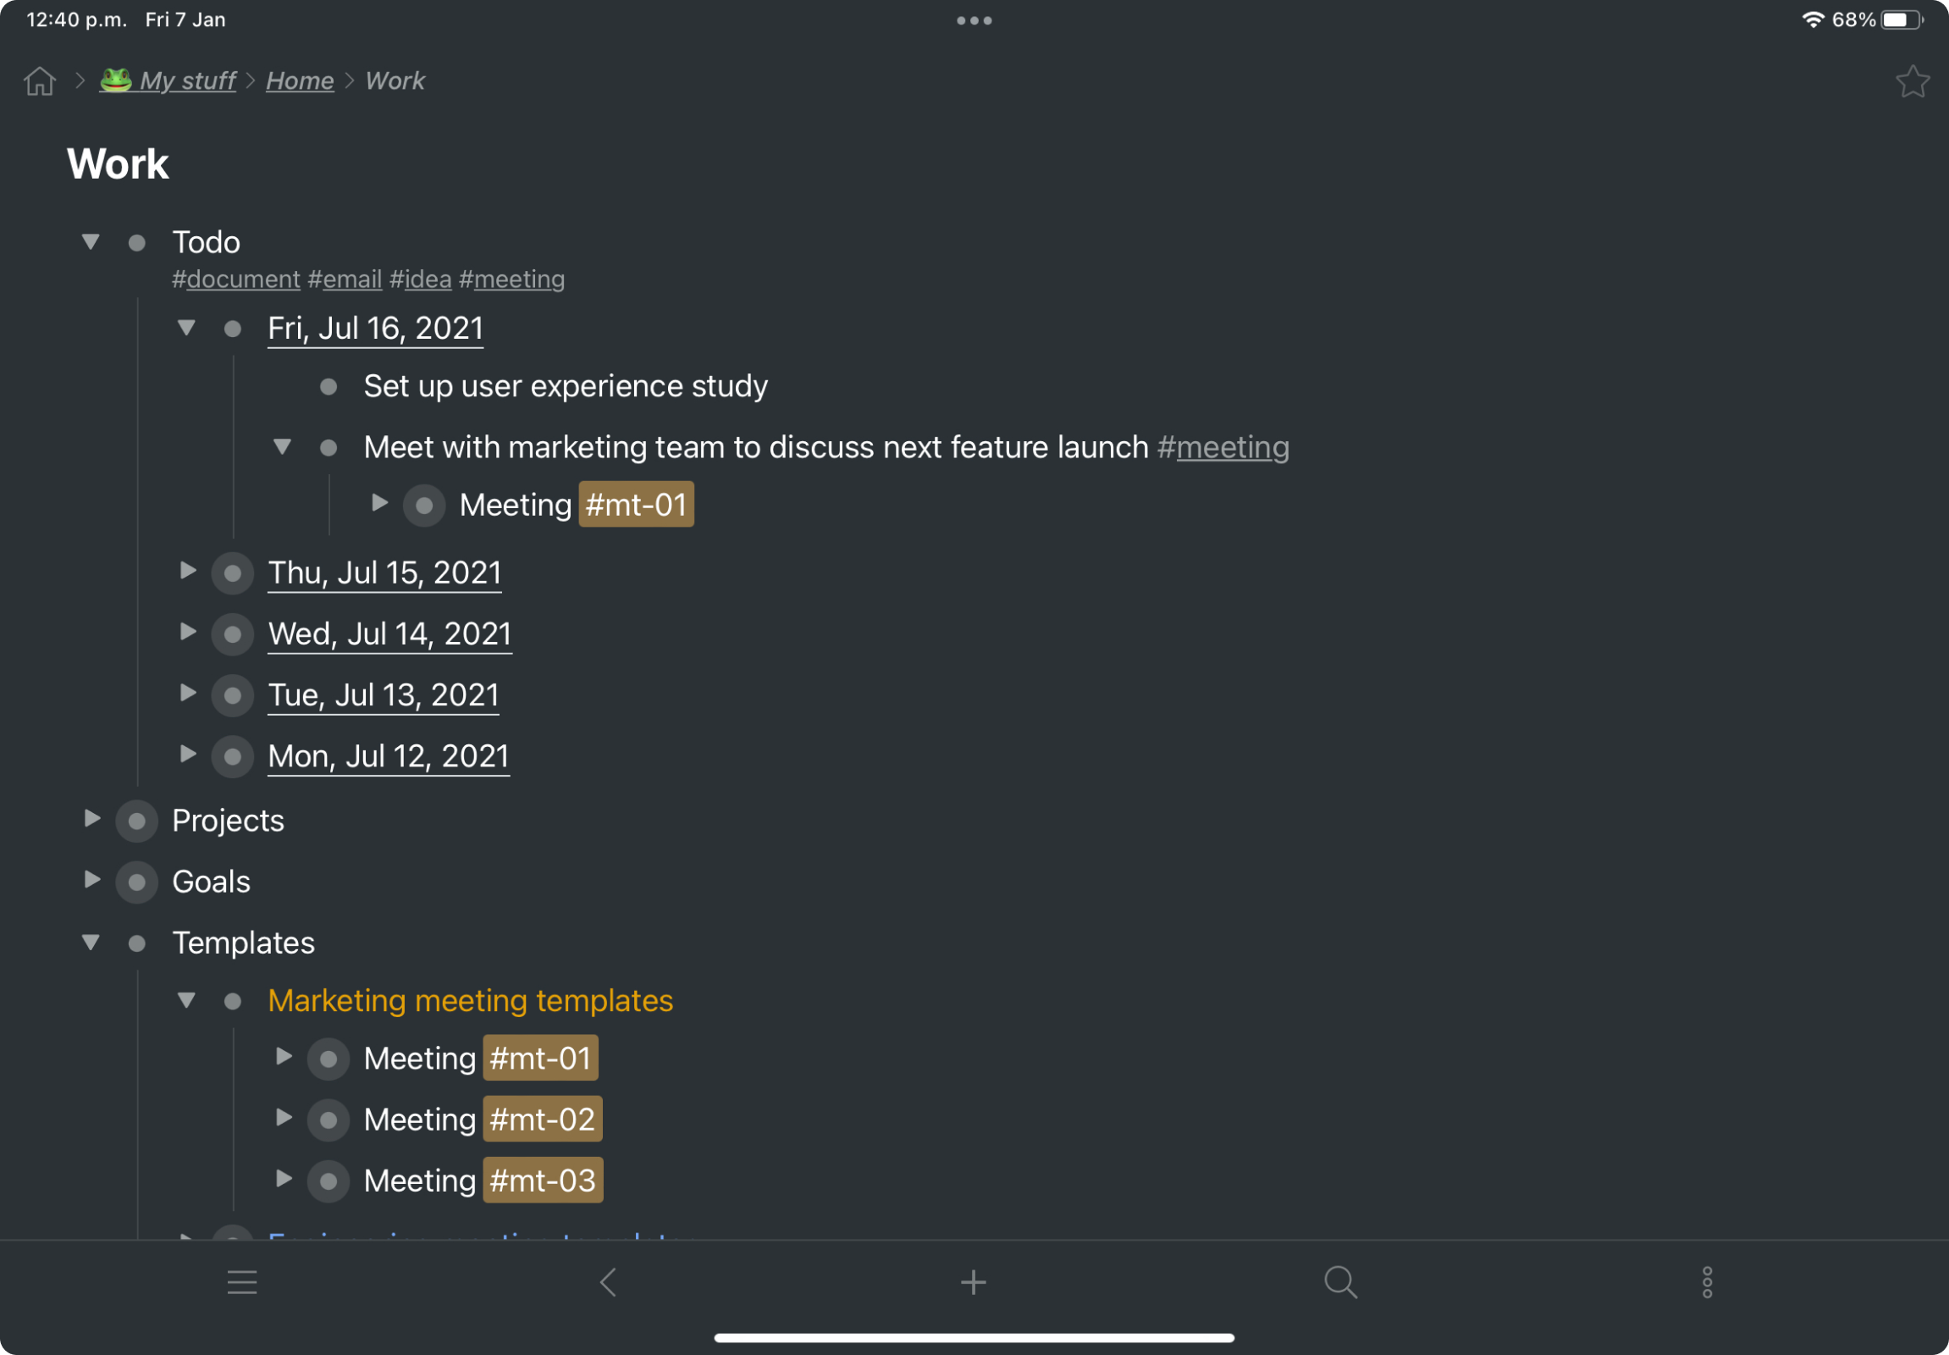
Task: Tap the home icon in breadcrumb
Action: 39,80
